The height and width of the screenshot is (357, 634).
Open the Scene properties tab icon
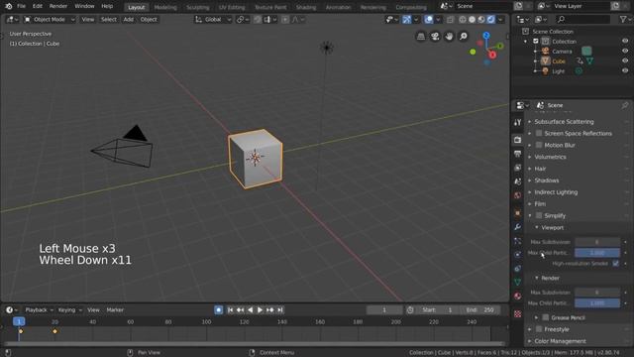(517, 181)
